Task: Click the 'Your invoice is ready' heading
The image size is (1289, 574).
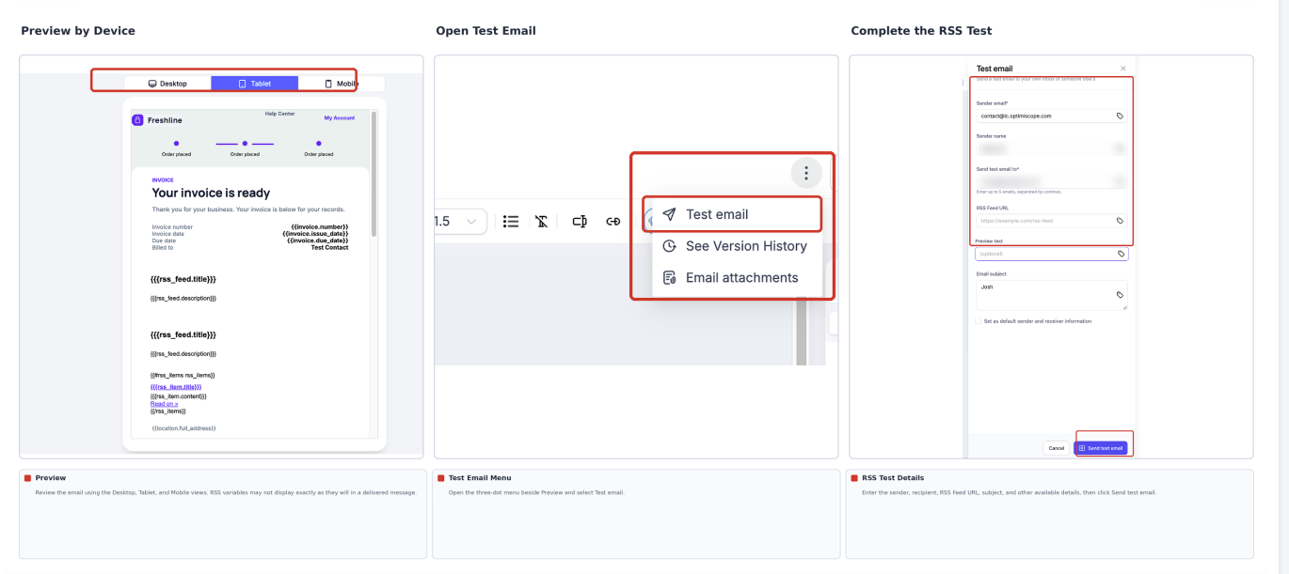Action: [211, 194]
